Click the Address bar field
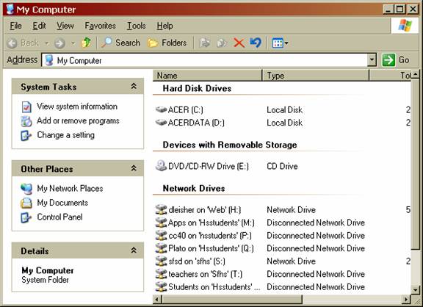The height and width of the screenshot is (307, 423). 209,60
